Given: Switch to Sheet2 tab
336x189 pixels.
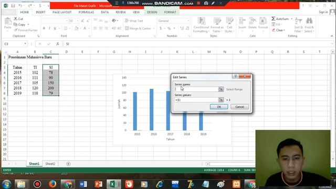Looking at the screenshot, I should (x=50, y=164).
